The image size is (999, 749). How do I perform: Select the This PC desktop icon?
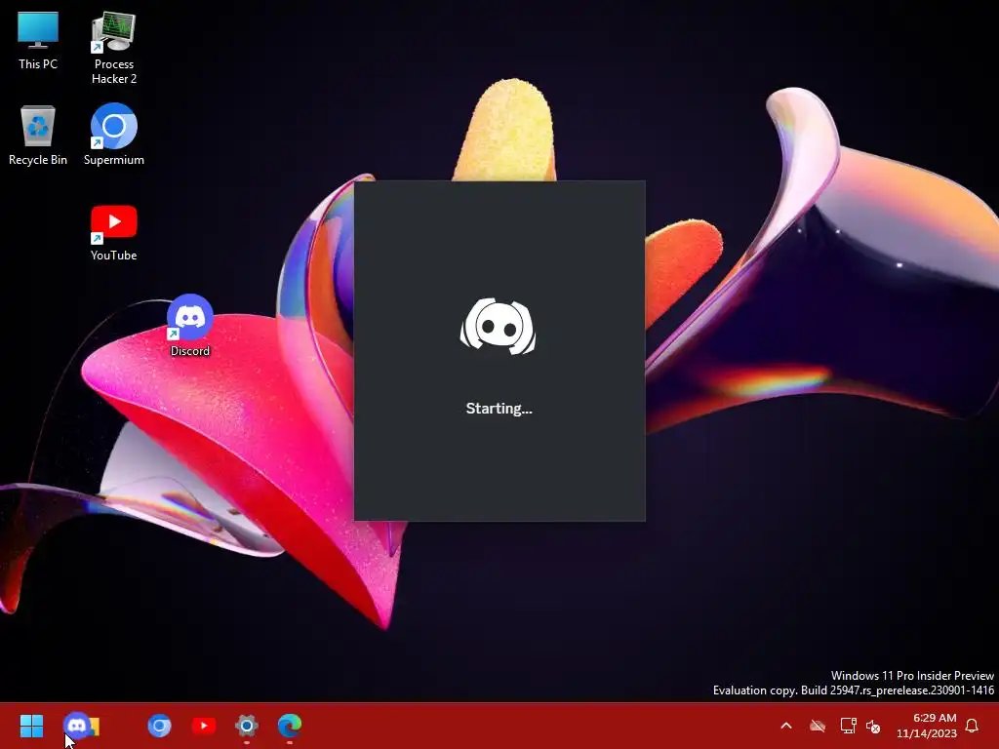coord(38,40)
